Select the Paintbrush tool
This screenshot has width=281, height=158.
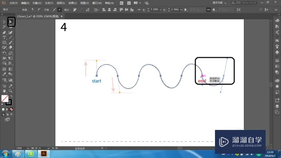click(x=11, y=43)
